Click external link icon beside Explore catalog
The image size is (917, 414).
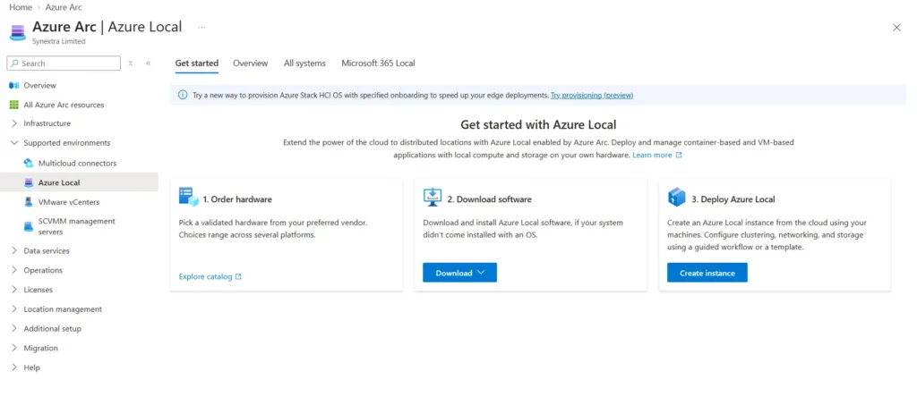tap(238, 277)
